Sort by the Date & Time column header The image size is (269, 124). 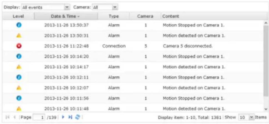tap(66, 16)
